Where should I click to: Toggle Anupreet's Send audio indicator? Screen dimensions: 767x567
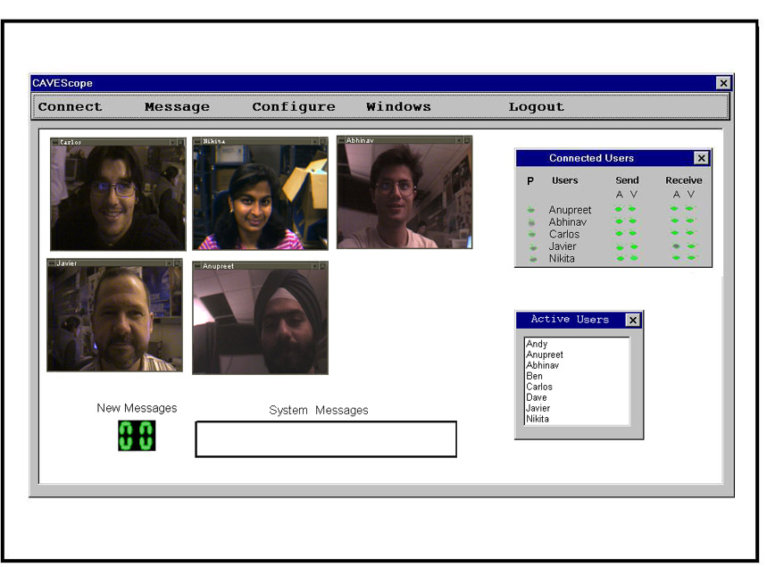pos(619,209)
